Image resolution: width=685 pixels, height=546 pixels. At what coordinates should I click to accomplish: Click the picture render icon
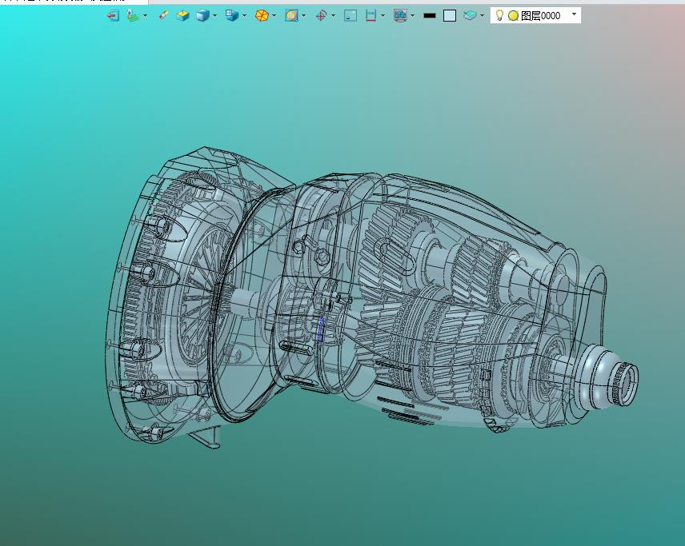click(400, 15)
